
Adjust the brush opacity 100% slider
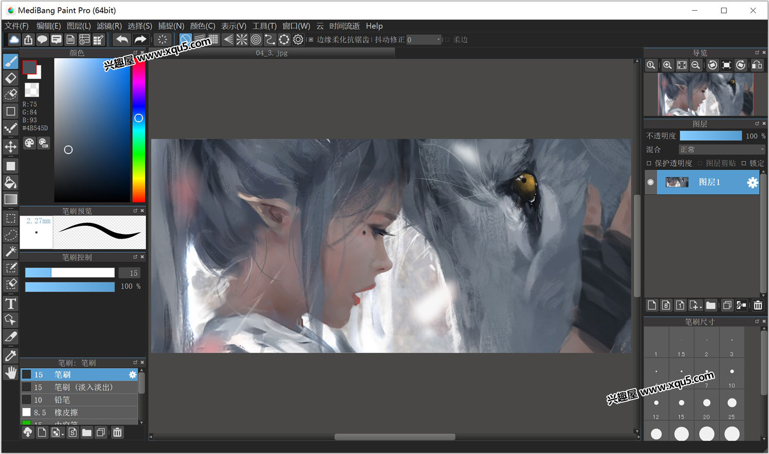pyautogui.click(x=70, y=287)
